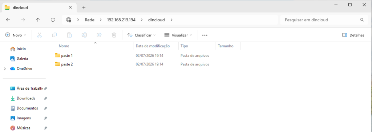This screenshot has width=372, height=132.
Task: Open the Novo dropdown menu
Action: click(x=16, y=35)
